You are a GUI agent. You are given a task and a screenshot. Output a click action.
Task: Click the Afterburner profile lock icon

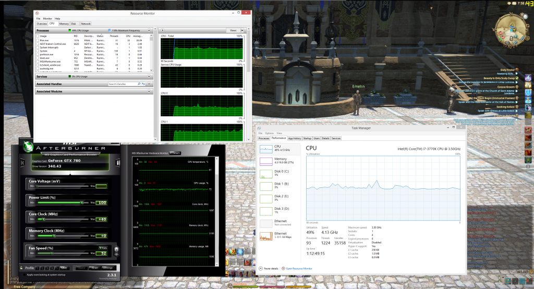(21, 268)
